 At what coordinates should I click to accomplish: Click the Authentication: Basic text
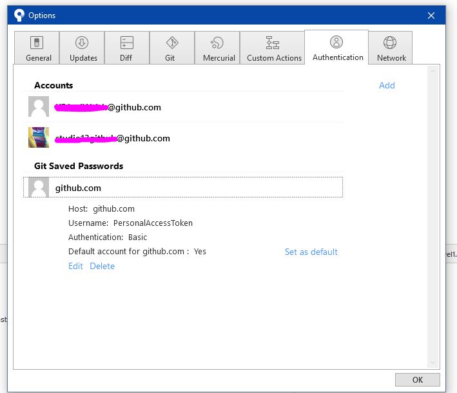point(108,237)
